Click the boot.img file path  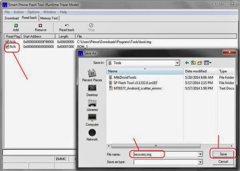(x=114, y=42)
